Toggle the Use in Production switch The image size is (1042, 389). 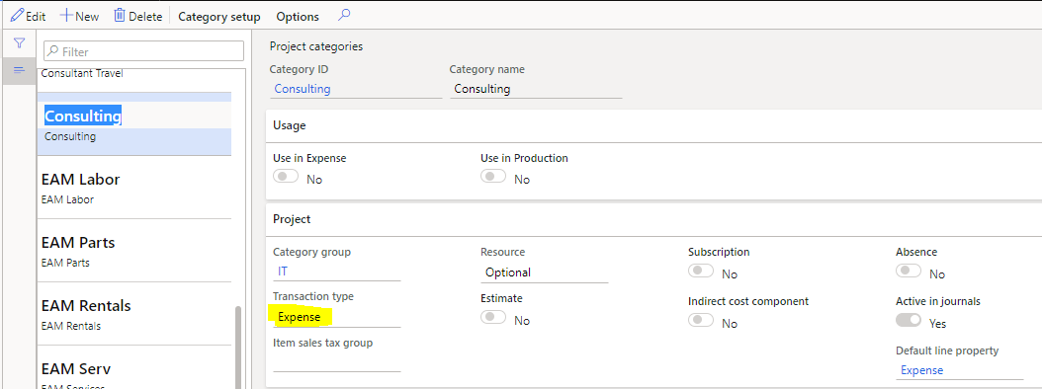pos(493,177)
